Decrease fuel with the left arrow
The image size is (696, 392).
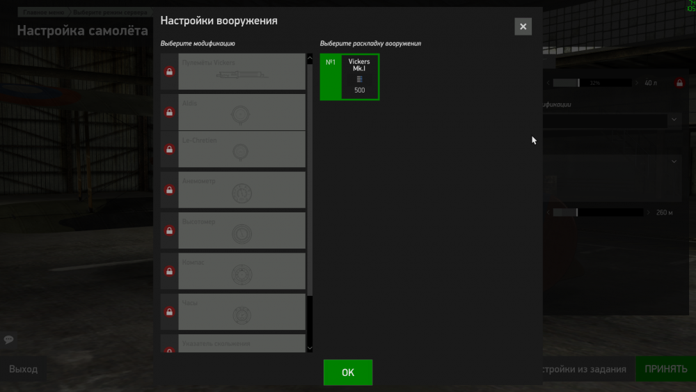[548, 83]
